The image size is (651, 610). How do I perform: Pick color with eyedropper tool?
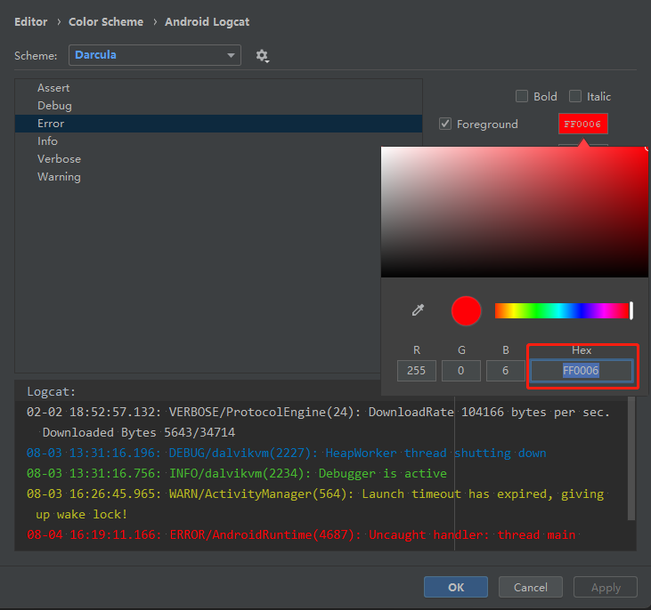pos(418,309)
